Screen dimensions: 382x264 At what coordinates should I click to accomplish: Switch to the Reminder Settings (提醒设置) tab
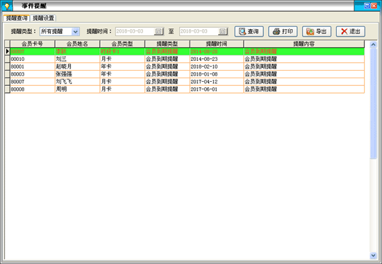43,18
